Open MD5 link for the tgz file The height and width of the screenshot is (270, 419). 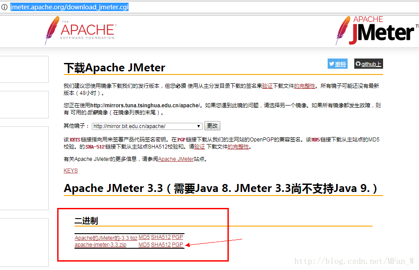(x=144, y=237)
